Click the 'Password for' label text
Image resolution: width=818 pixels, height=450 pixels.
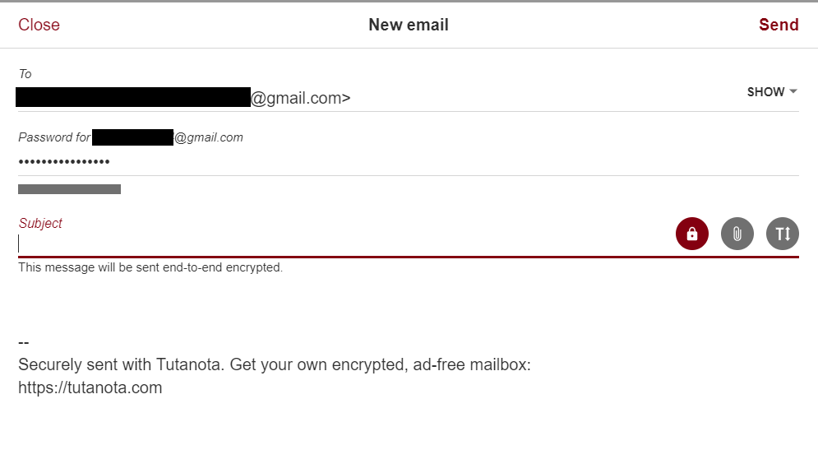54,137
